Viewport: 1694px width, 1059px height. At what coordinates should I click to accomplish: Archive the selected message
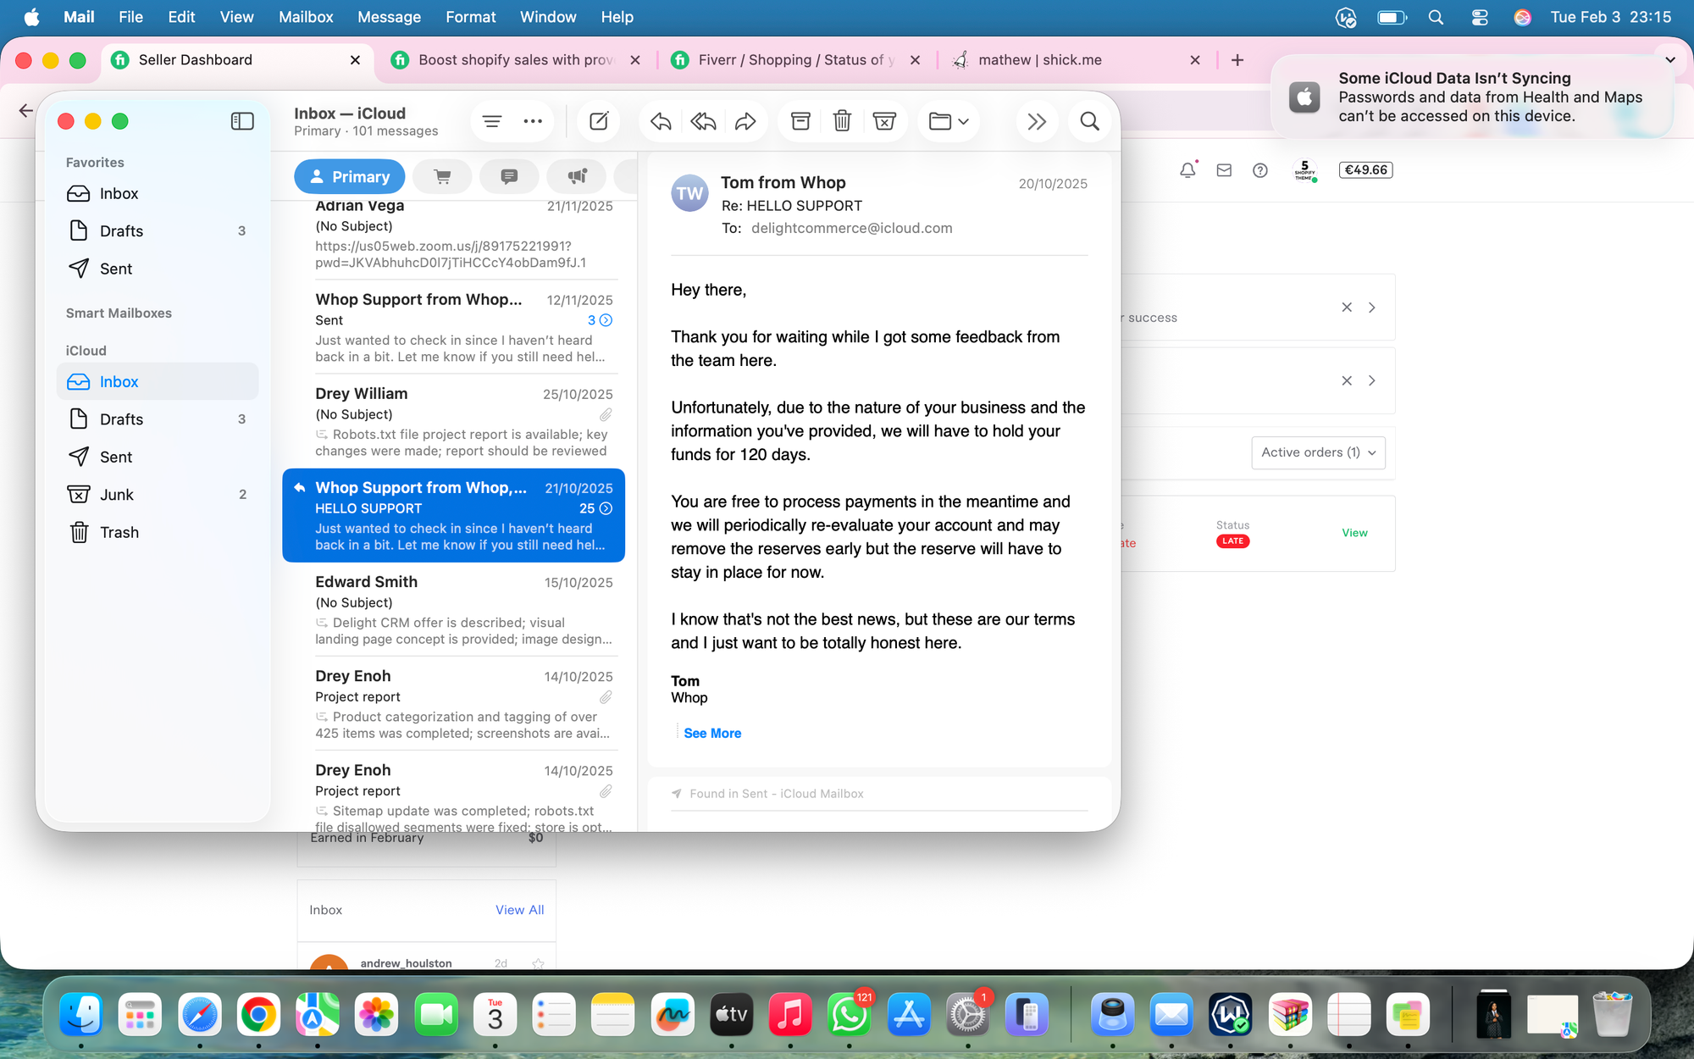click(x=800, y=121)
